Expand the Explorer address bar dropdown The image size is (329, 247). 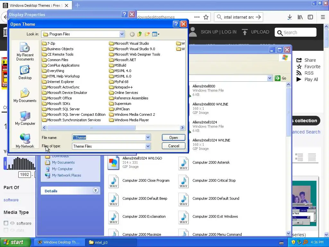click(270, 78)
